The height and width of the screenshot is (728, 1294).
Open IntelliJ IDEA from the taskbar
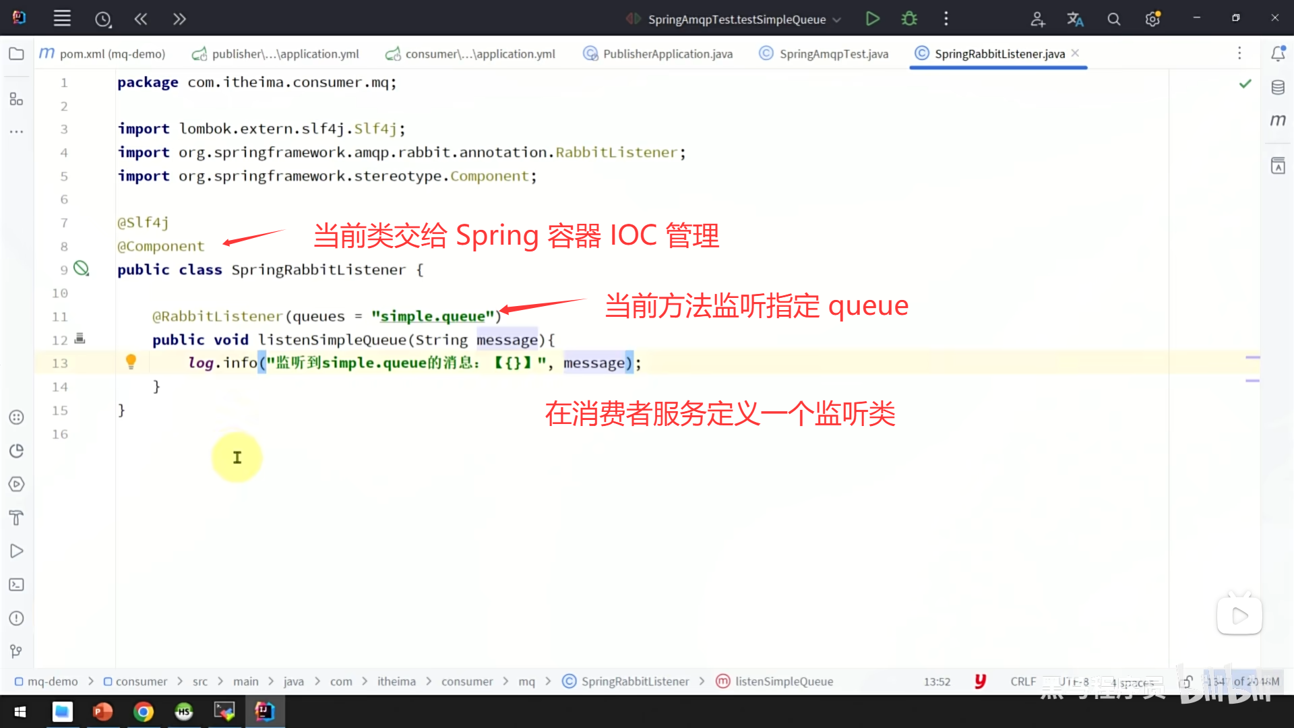pyautogui.click(x=264, y=711)
